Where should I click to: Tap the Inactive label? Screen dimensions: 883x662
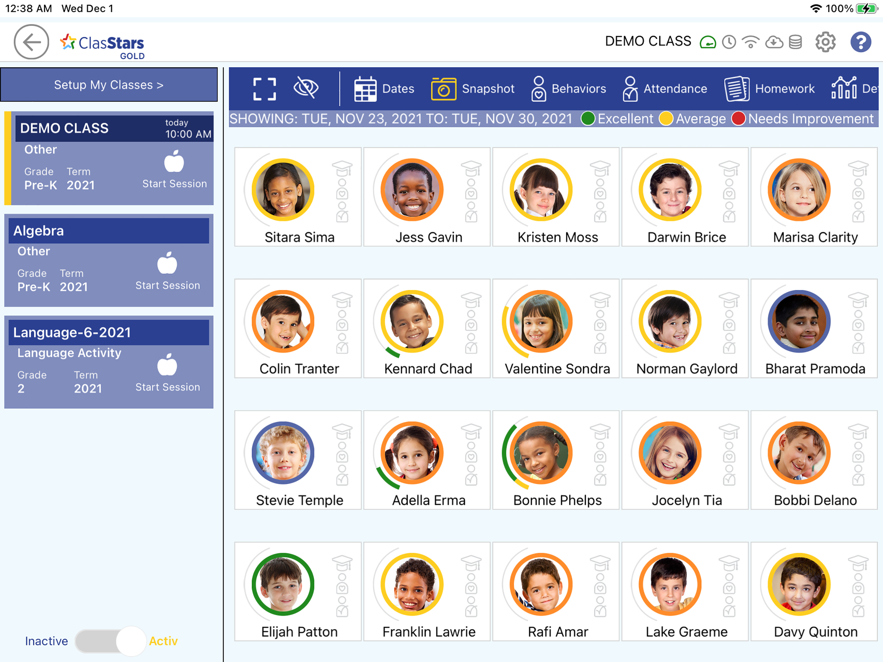pos(46,641)
